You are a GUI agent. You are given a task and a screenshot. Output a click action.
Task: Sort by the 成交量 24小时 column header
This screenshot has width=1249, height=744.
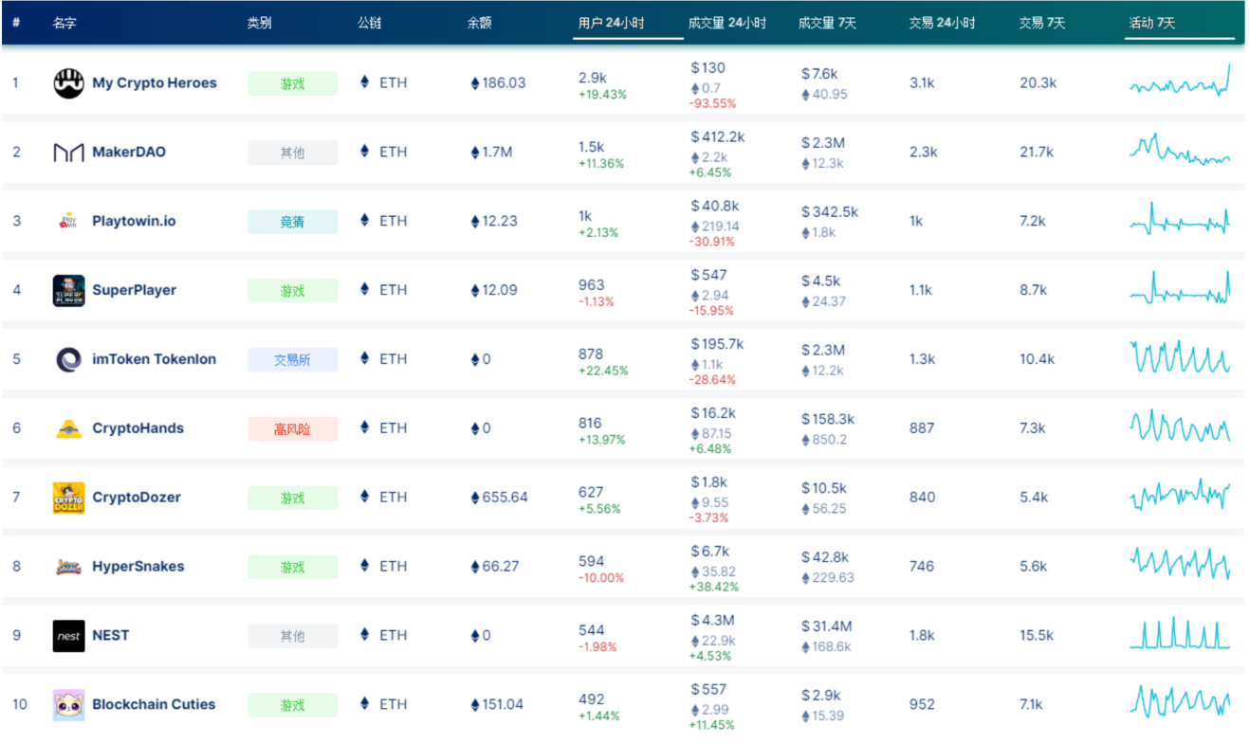point(727,23)
